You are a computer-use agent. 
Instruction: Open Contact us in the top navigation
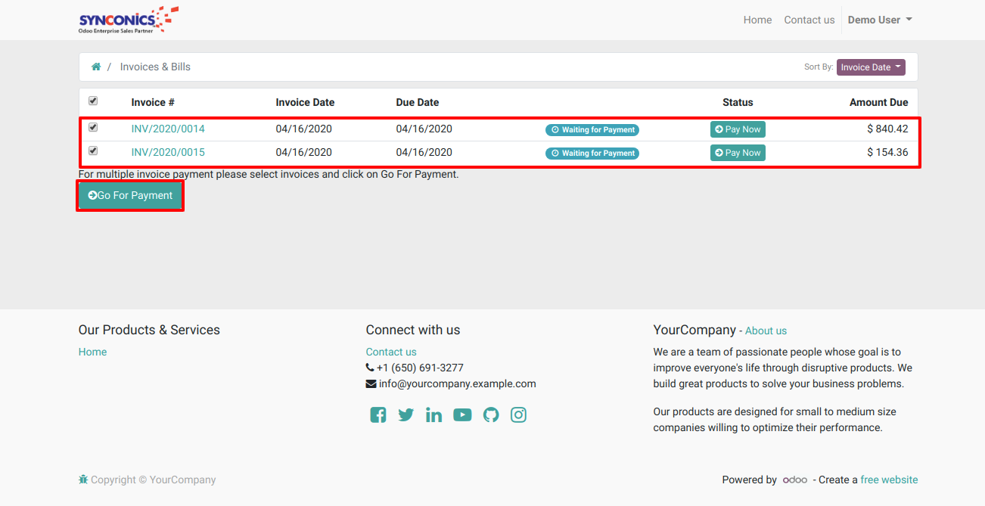click(809, 20)
